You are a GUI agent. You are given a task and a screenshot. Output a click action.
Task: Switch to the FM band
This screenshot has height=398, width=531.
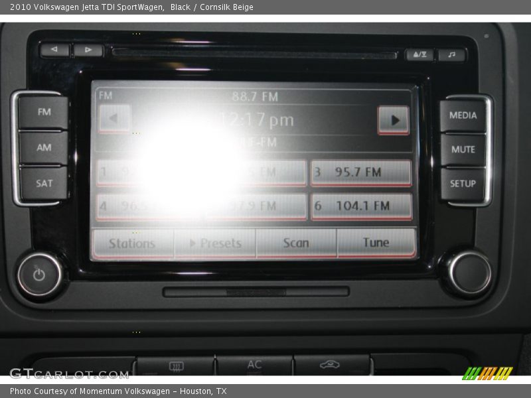pos(44,113)
